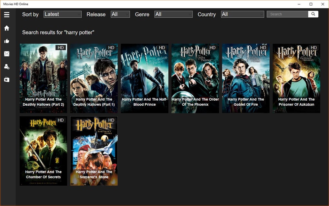Open the Windows Store rating page
Image resolution: width=329 pixels, height=206 pixels.
[x=6, y=79]
